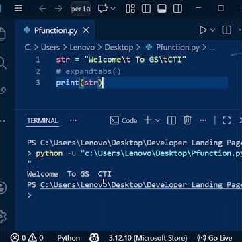Image resolution: width=242 pixels, height=242 pixels.
Task: Split the terminal
Action: click(171, 120)
